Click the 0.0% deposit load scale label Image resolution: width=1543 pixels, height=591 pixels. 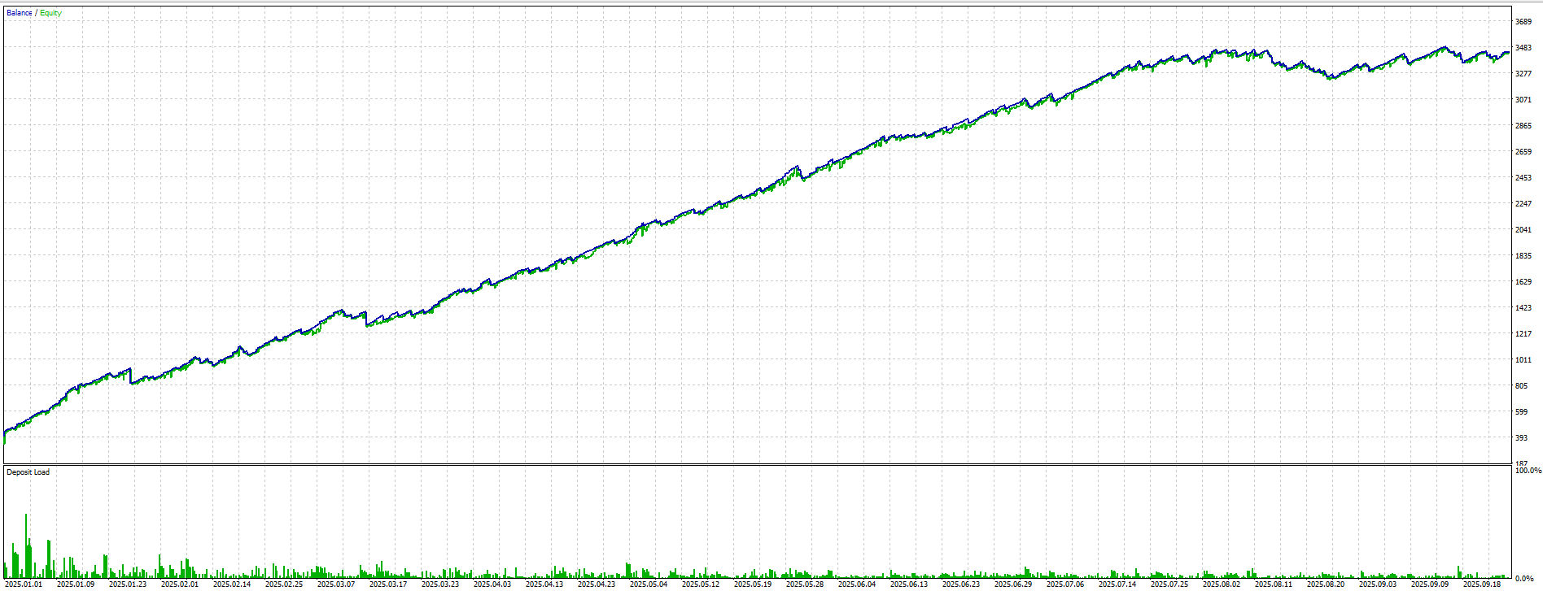click(1523, 579)
